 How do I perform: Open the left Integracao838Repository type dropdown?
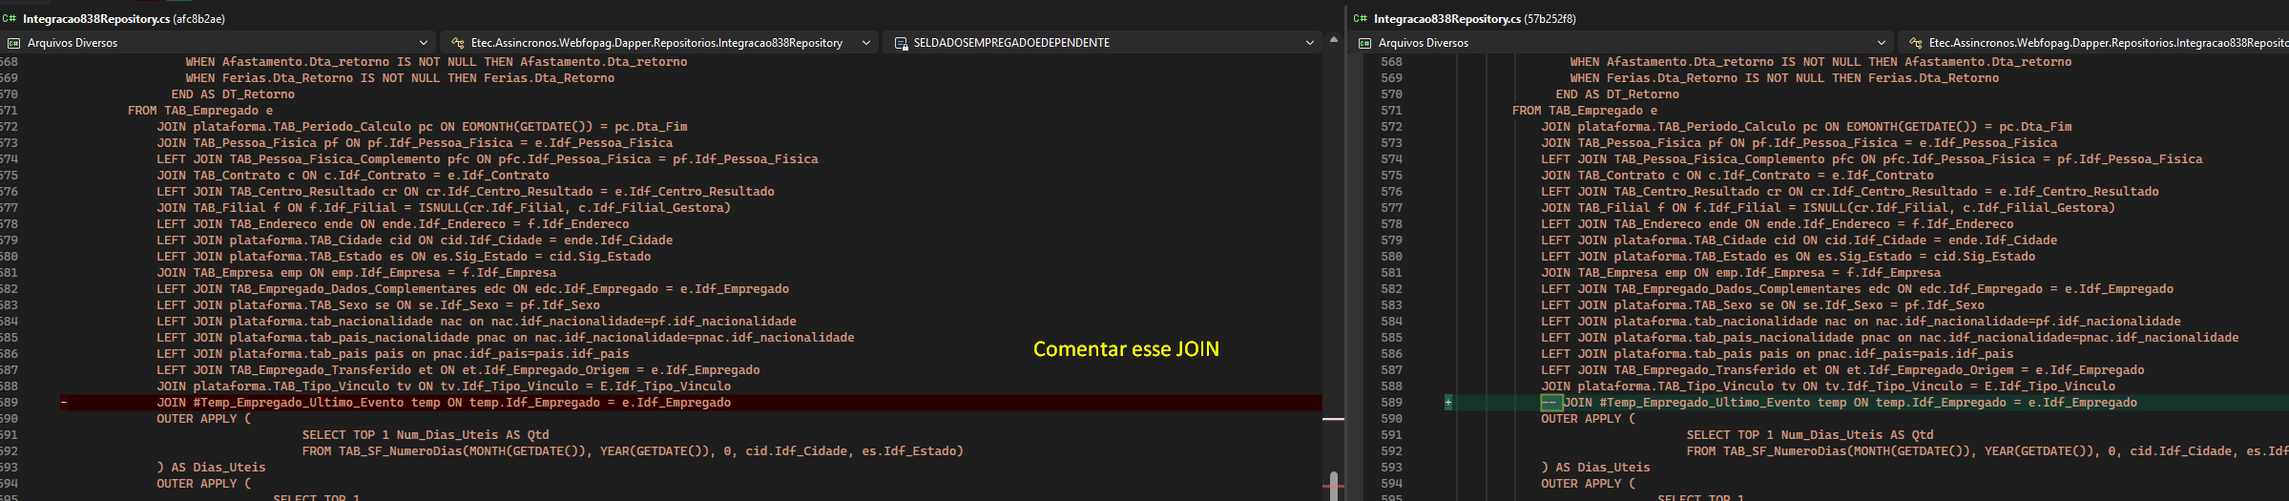[x=866, y=43]
